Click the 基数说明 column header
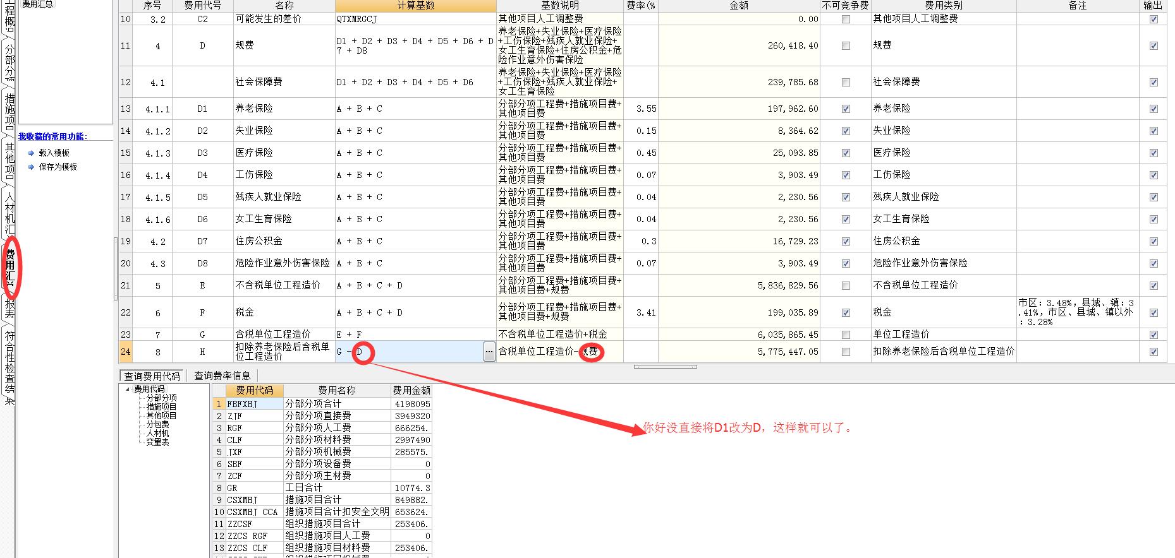 pos(560,6)
